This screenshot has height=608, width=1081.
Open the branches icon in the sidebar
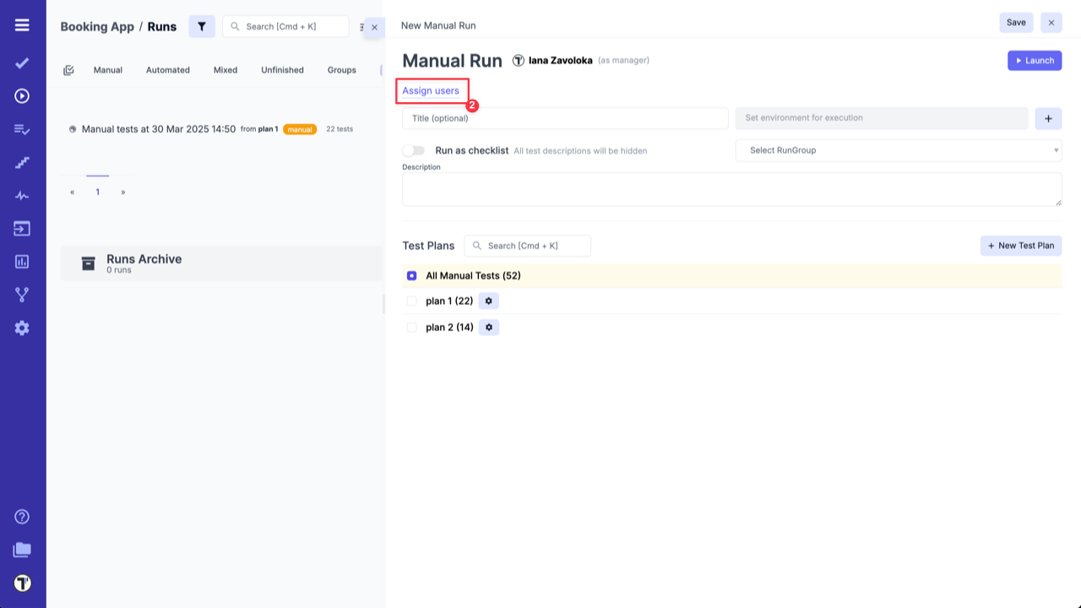[x=22, y=295]
